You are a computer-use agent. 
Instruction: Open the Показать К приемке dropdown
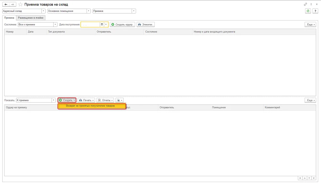pos(53,100)
